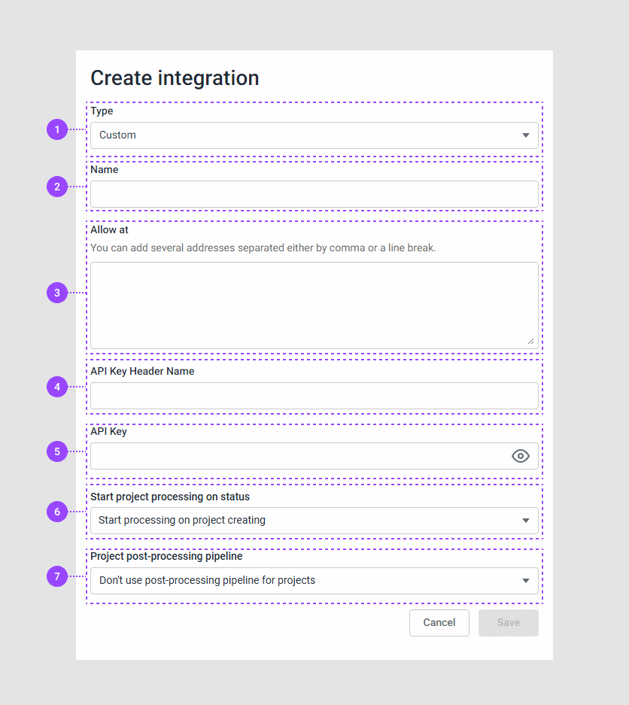Click the 'You can add several addresses' hint
Screen dimensions: 629x705
tap(263, 248)
